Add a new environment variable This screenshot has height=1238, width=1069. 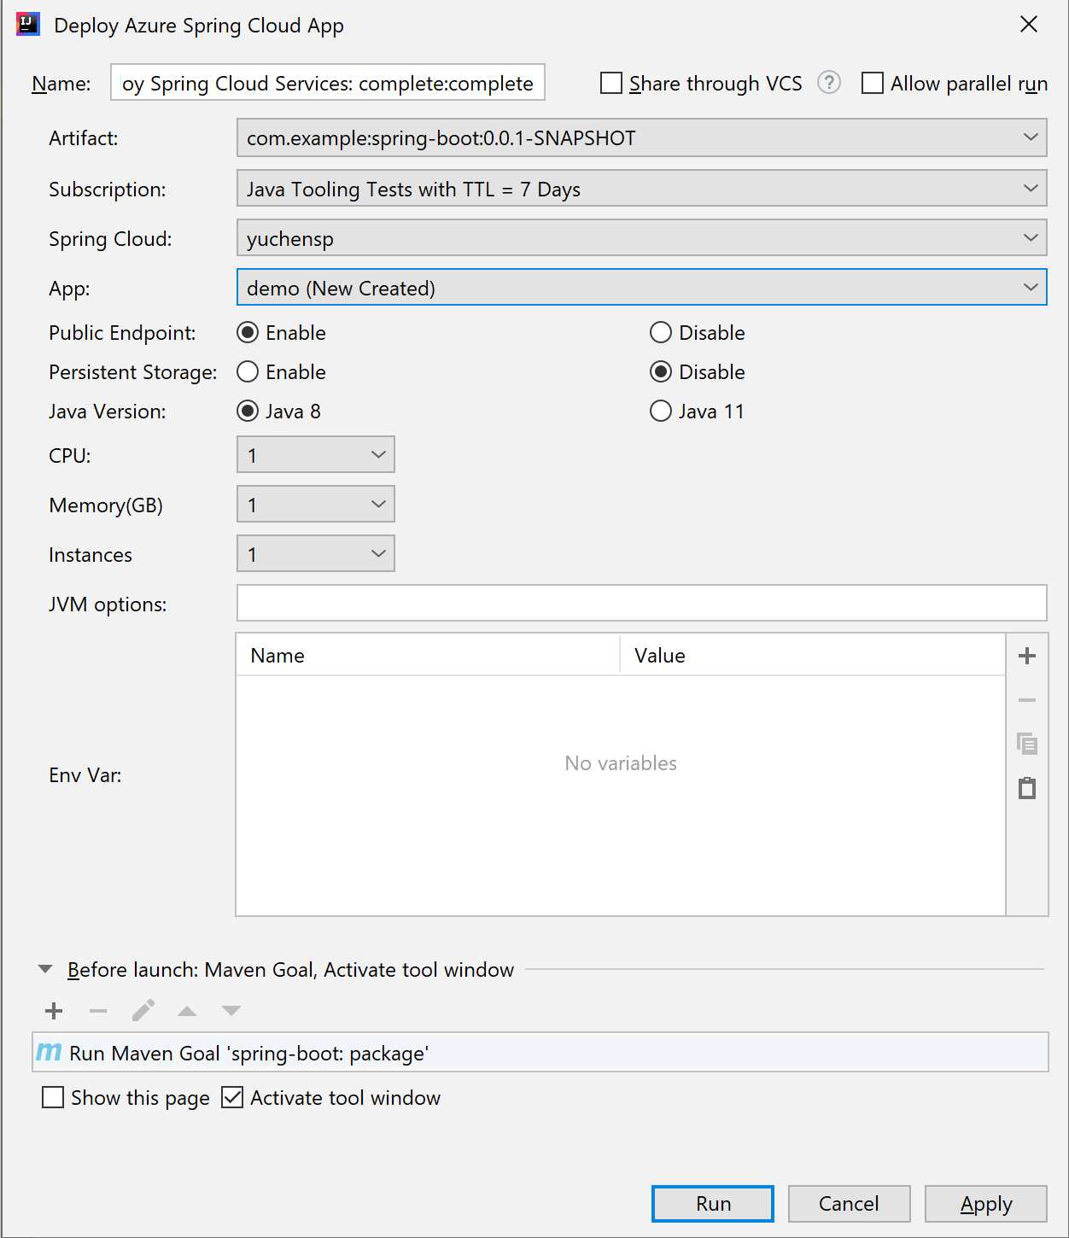tap(1027, 656)
